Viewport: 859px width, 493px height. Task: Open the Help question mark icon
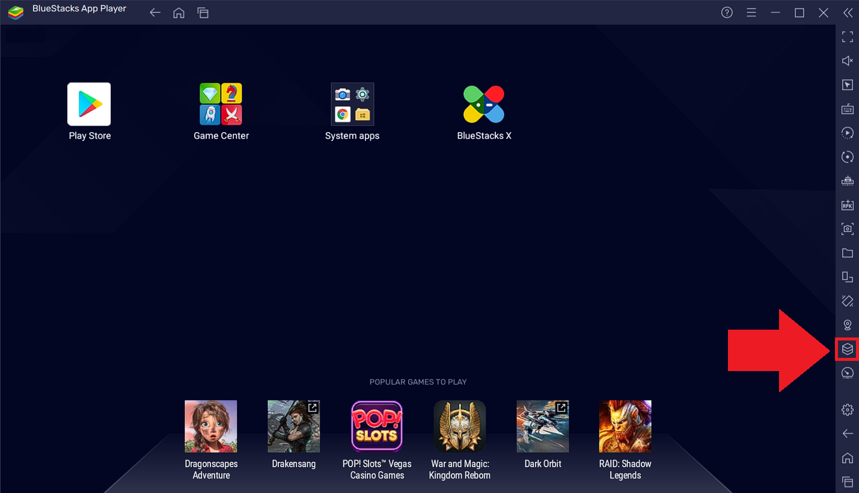click(727, 13)
